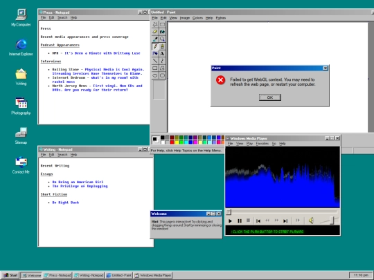The height and width of the screenshot is (280, 374).
Task: Select the Ellipse tool in Paint
Action: pos(155,75)
